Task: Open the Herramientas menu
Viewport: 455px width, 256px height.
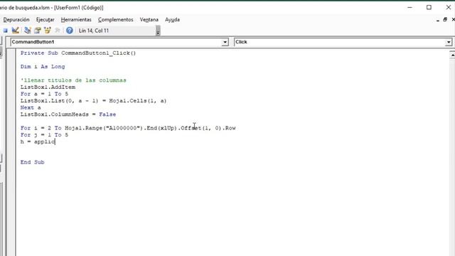Action: click(76, 20)
